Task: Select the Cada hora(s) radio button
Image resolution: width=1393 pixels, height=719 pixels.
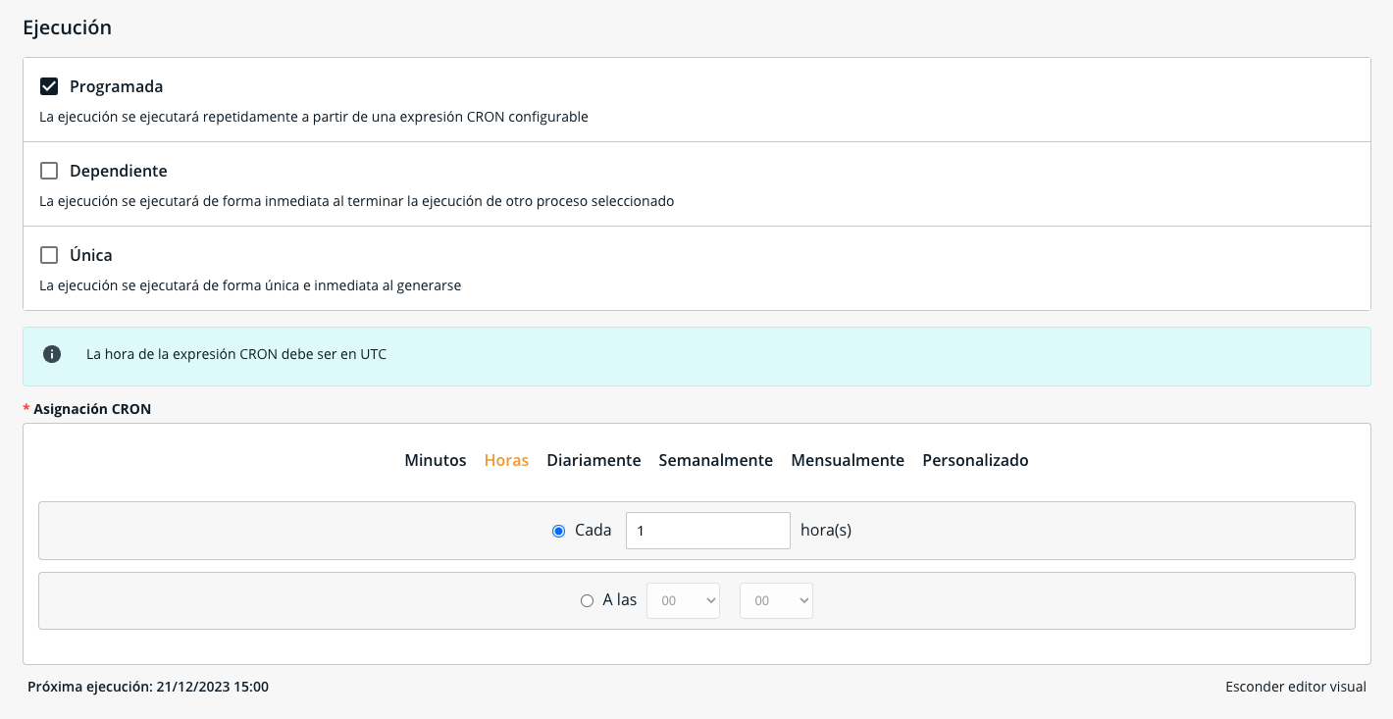Action: (559, 531)
